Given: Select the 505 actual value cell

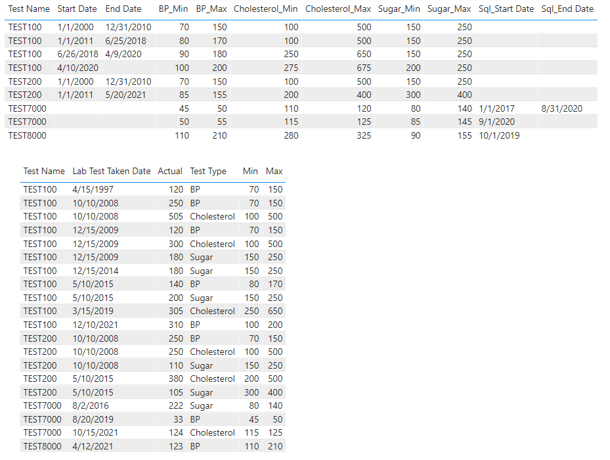Looking at the screenshot, I should click(x=176, y=217).
